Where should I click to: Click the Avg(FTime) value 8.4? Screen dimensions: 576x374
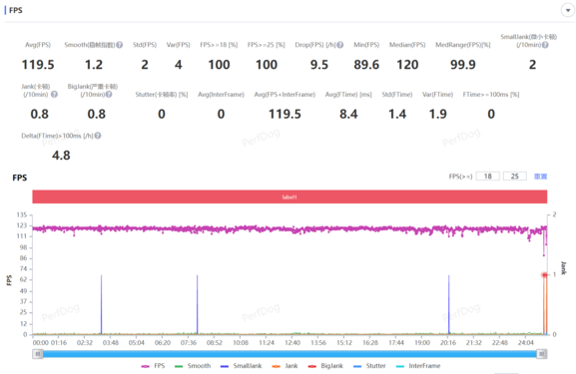coord(348,114)
